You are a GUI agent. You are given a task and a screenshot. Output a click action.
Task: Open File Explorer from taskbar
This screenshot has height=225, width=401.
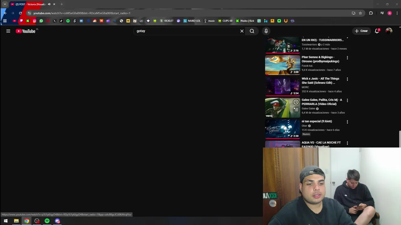(16, 221)
